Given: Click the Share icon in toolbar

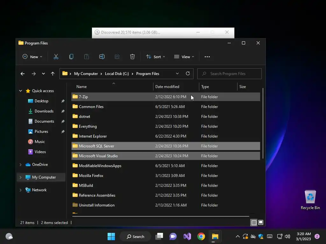Looking at the screenshot, I should pyautogui.click(x=117, y=57).
